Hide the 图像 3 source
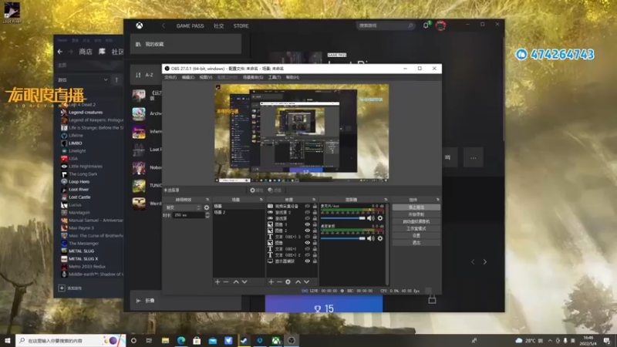Image resolution: width=617 pixels, height=347 pixels. point(307,224)
